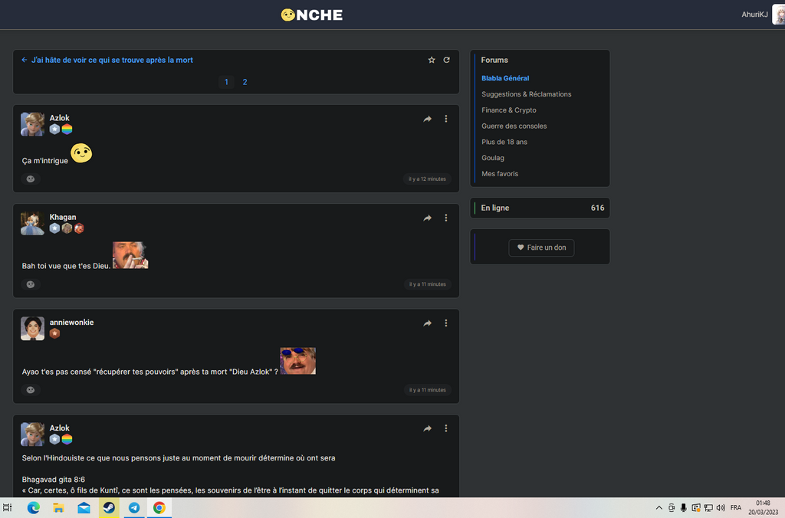Go back using the topic title arrow
This screenshot has width=785, height=518.
click(x=25, y=60)
